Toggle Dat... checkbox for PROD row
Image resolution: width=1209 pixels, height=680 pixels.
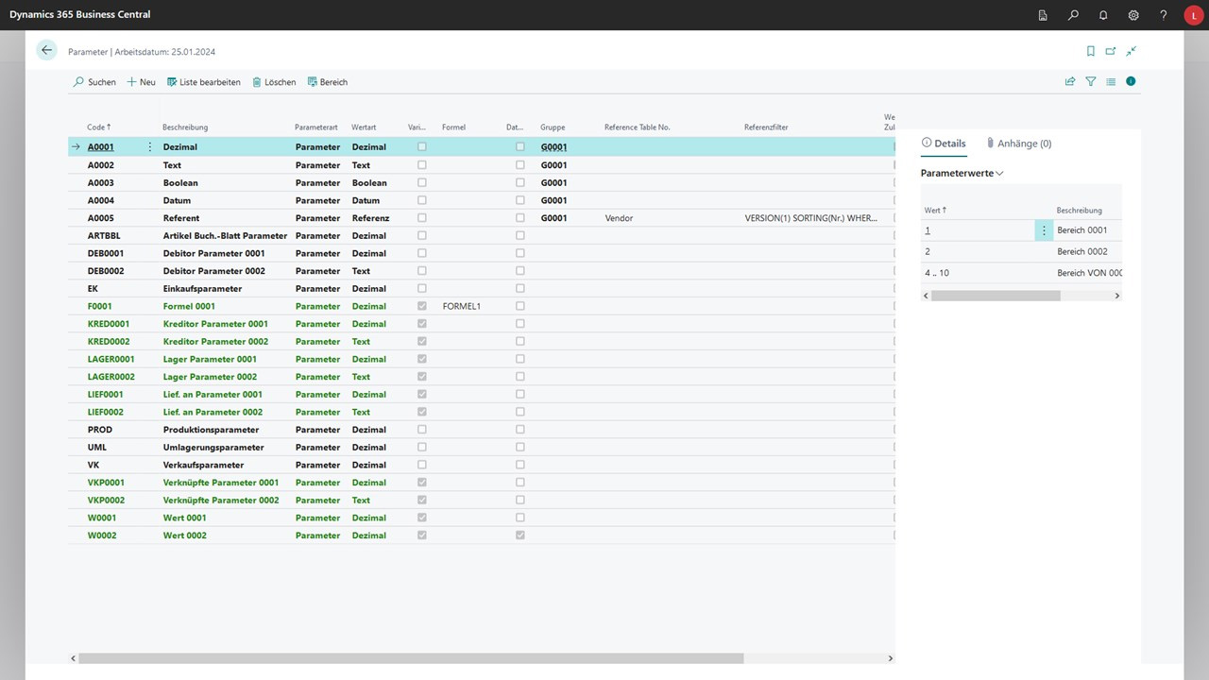520,430
